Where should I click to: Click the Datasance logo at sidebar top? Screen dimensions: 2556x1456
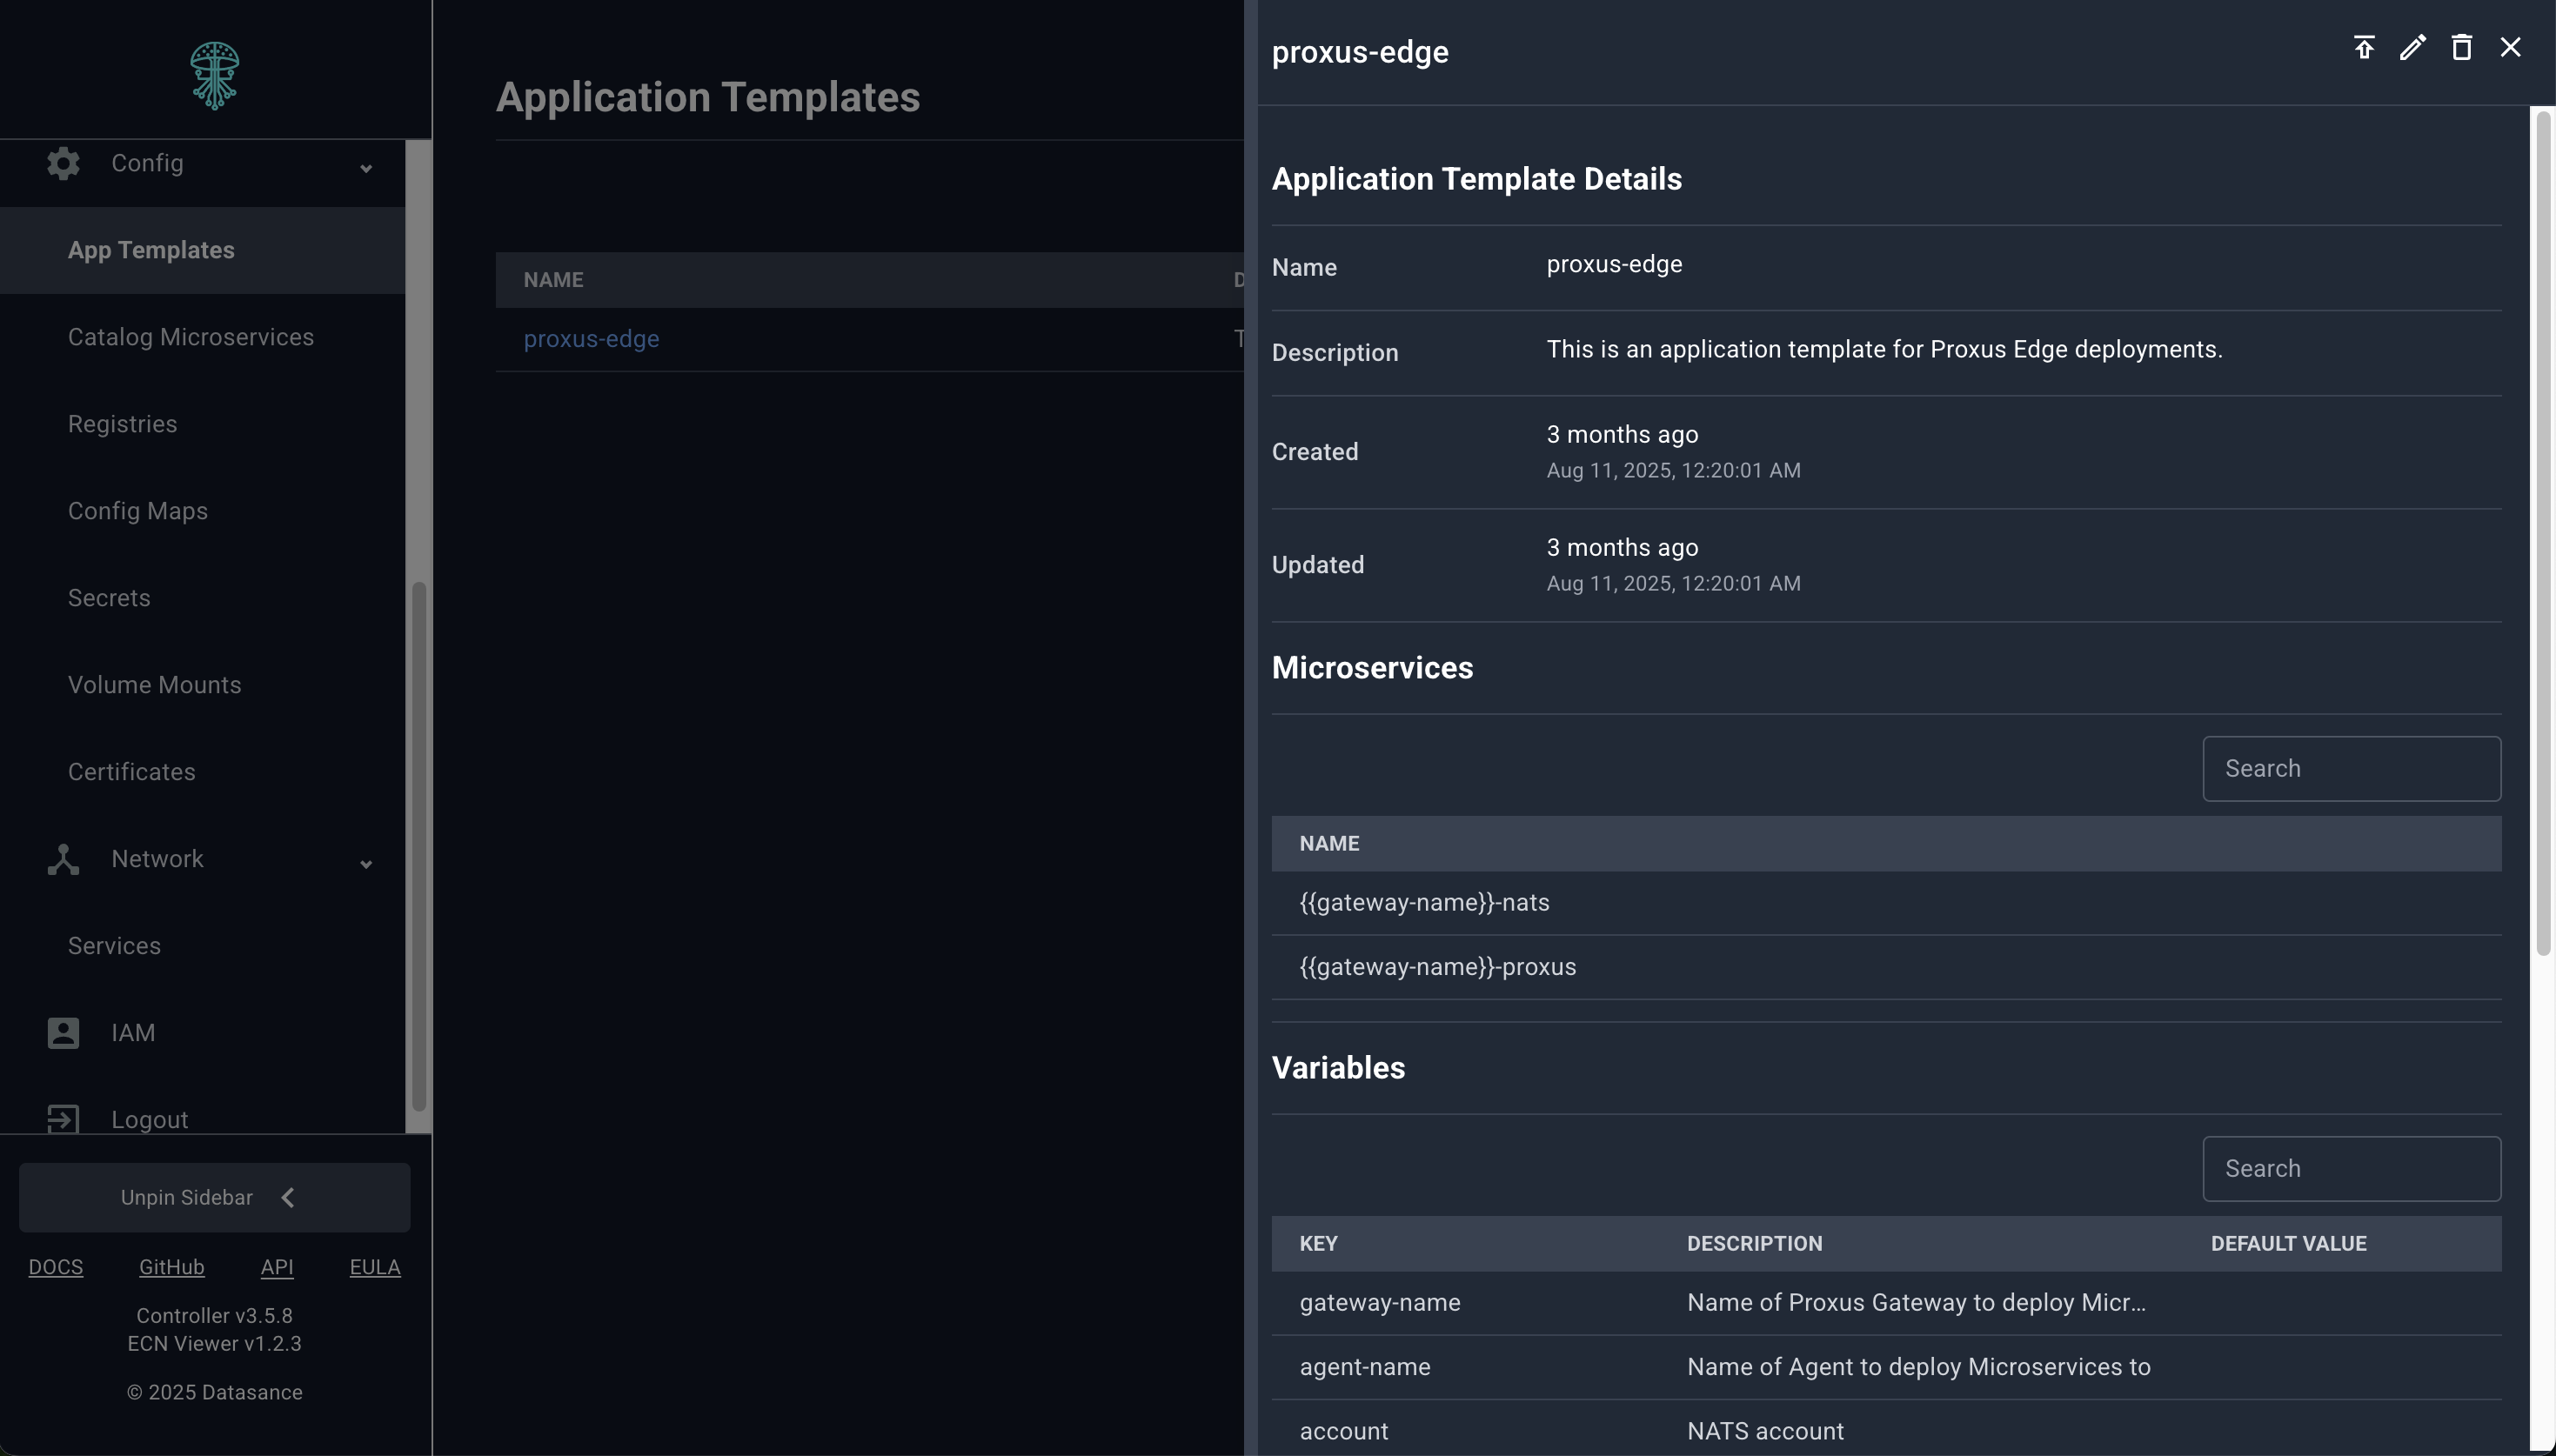[x=214, y=74]
